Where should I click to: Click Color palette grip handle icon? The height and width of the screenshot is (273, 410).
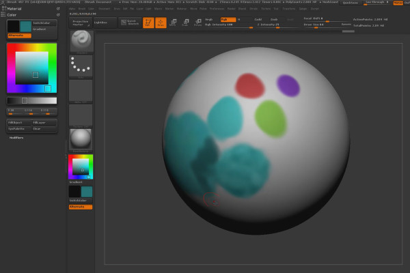click(x=3, y=14)
